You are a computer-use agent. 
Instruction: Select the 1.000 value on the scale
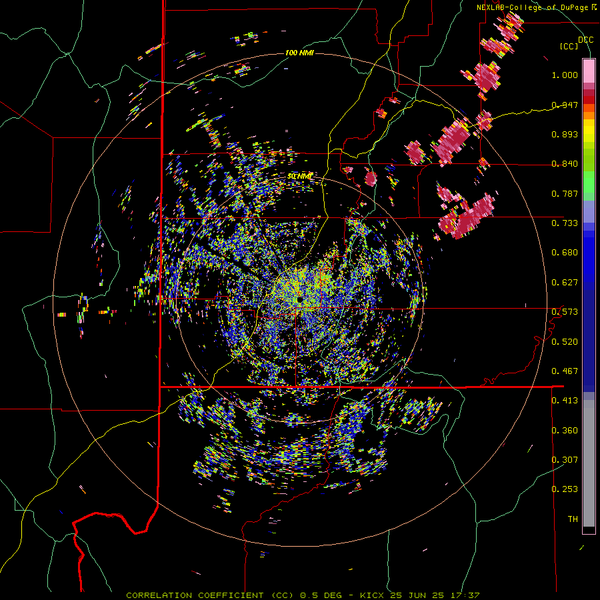[x=565, y=75]
